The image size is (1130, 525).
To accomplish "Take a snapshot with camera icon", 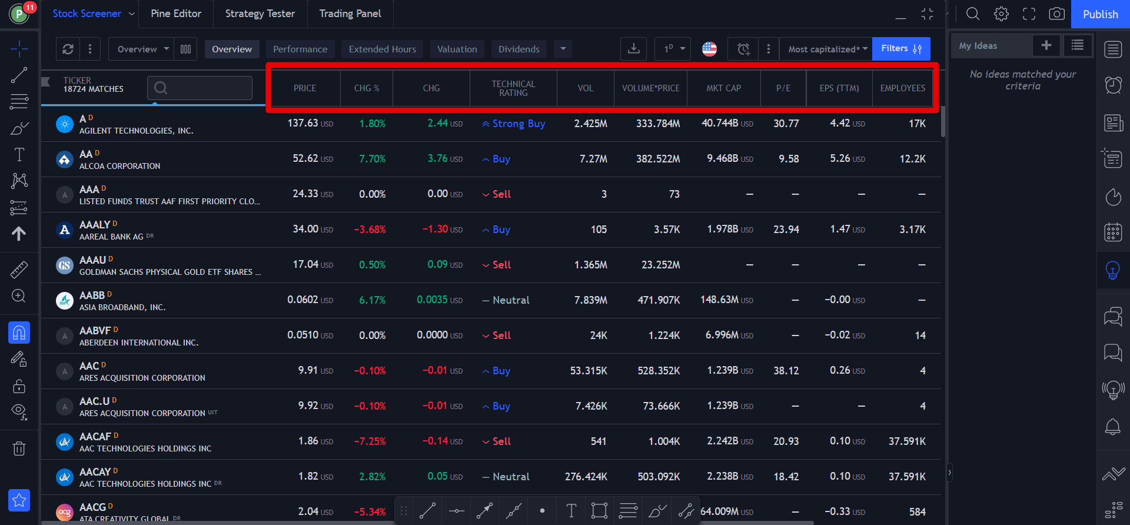I will (x=1057, y=14).
